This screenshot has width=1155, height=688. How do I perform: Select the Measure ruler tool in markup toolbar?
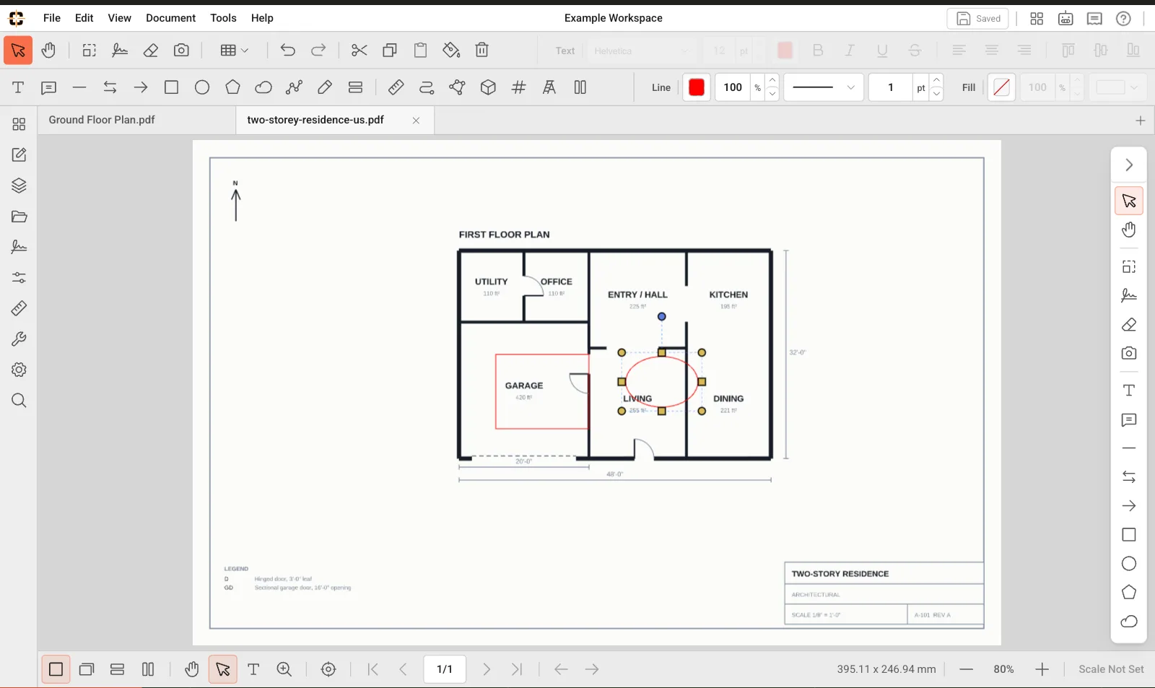(x=396, y=87)
